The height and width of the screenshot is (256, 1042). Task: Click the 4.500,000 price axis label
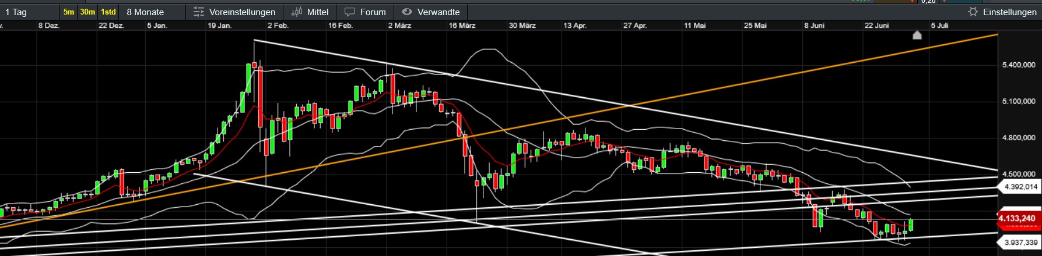click(x=1019, y=175)
